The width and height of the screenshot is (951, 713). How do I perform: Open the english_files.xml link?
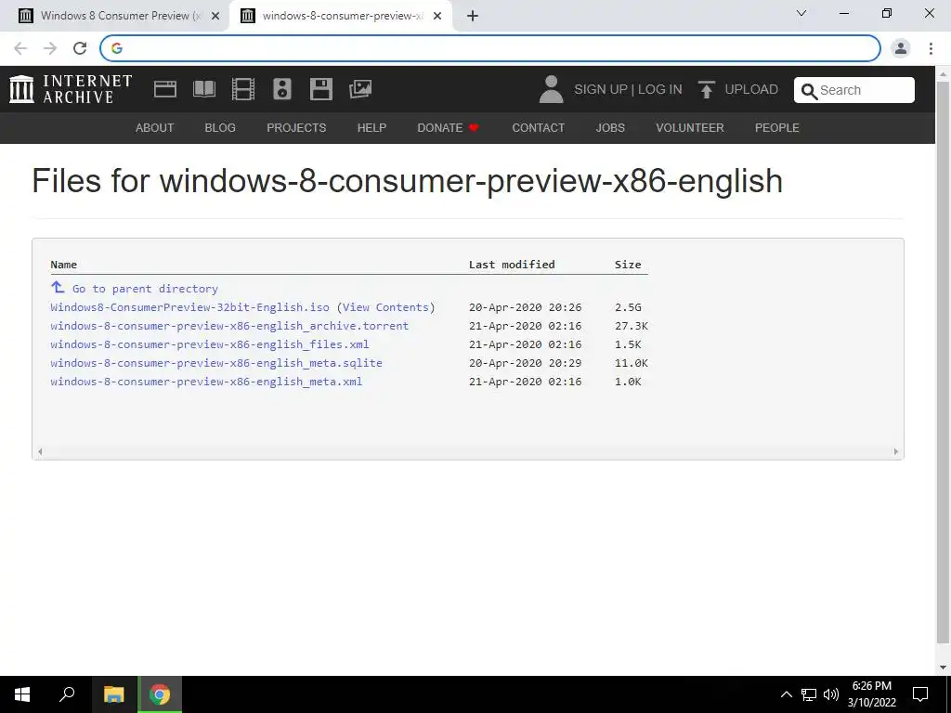pos(210,344)
